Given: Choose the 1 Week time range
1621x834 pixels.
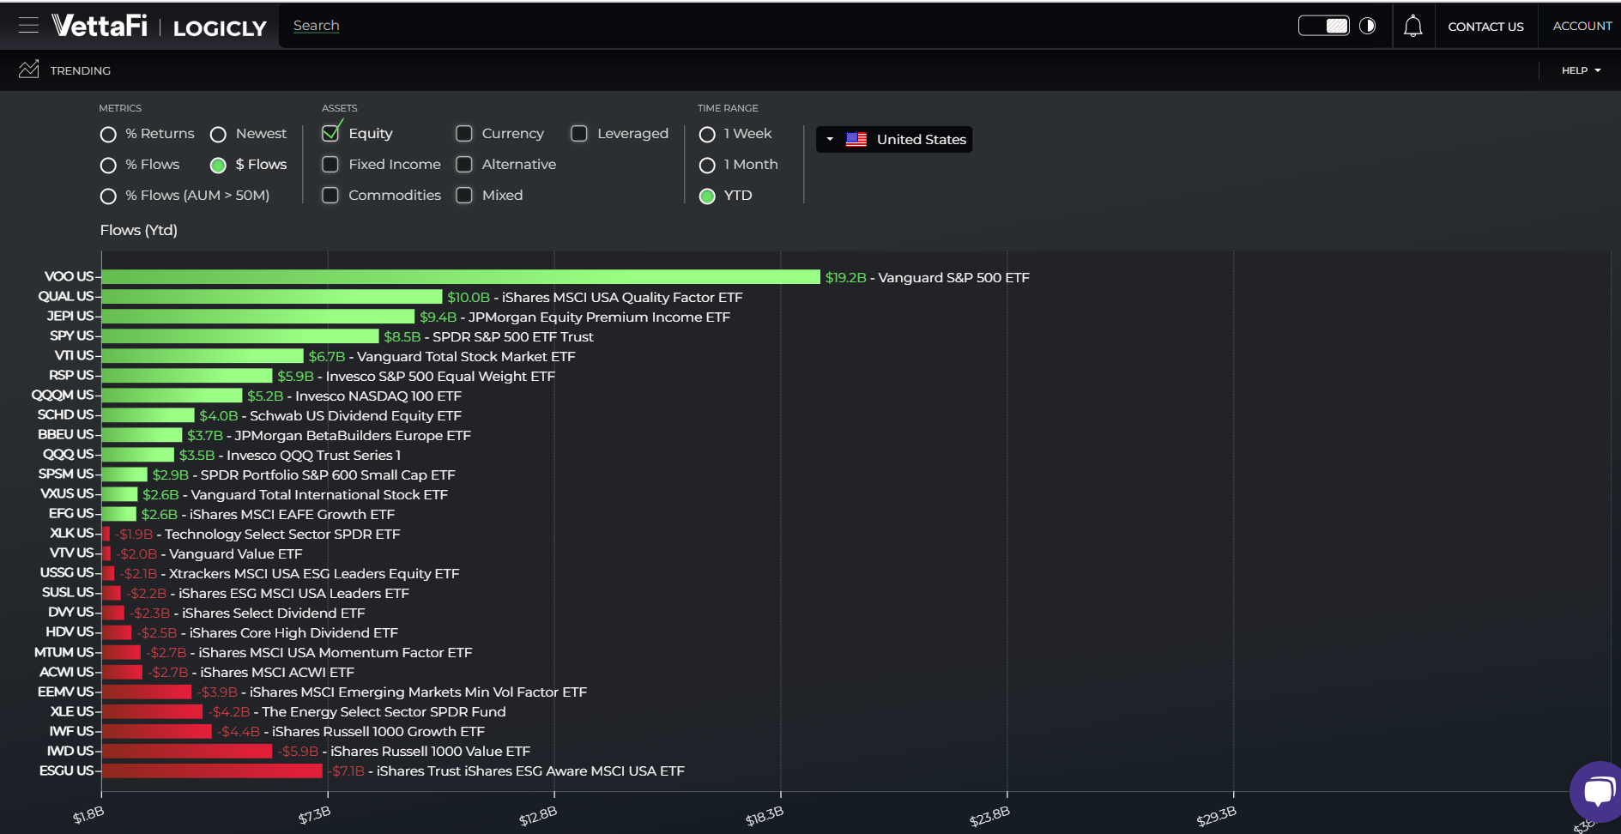Looking at the screenshot, I should click(707, 134).
